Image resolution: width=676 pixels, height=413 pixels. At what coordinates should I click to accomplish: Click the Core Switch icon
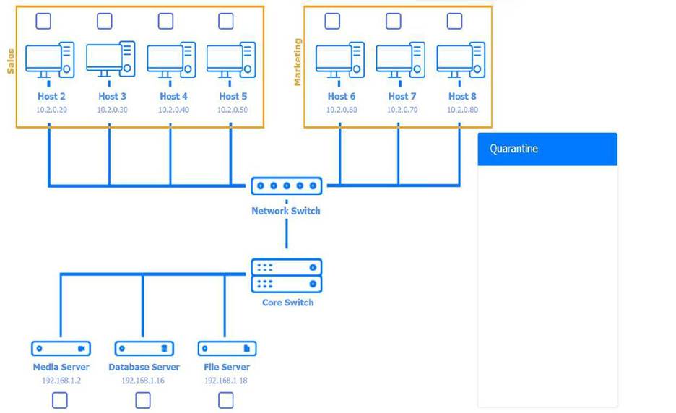(x=287, y=276)
